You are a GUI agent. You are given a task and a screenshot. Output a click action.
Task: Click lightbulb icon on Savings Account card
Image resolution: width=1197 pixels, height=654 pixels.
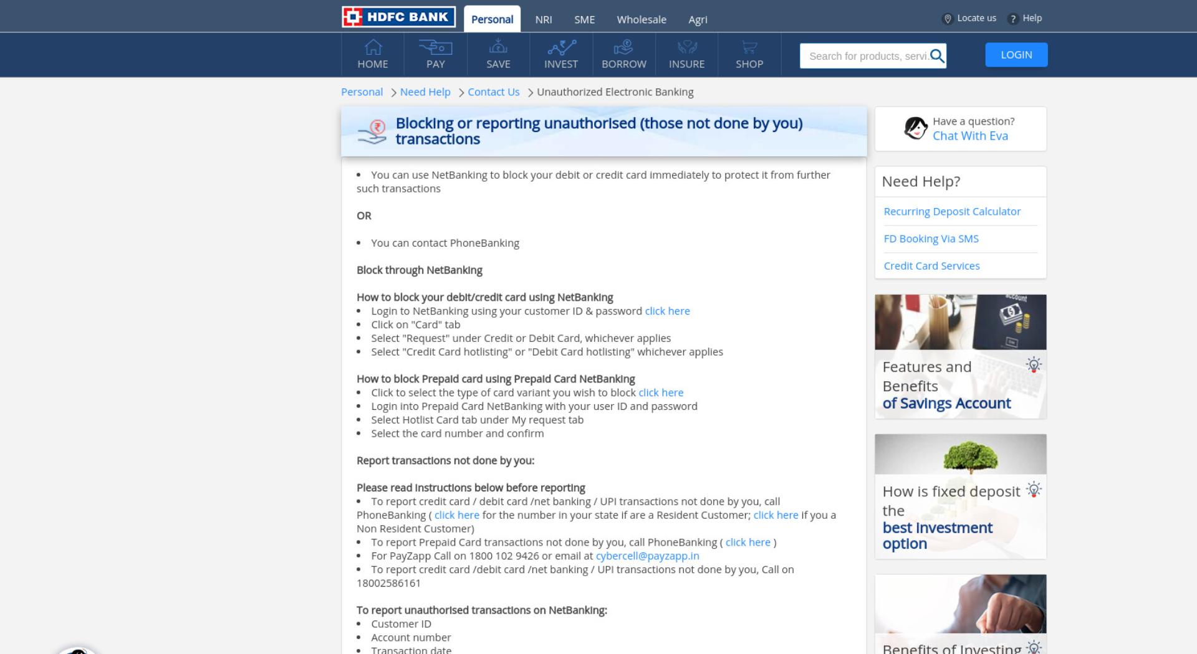[1034, 365]
